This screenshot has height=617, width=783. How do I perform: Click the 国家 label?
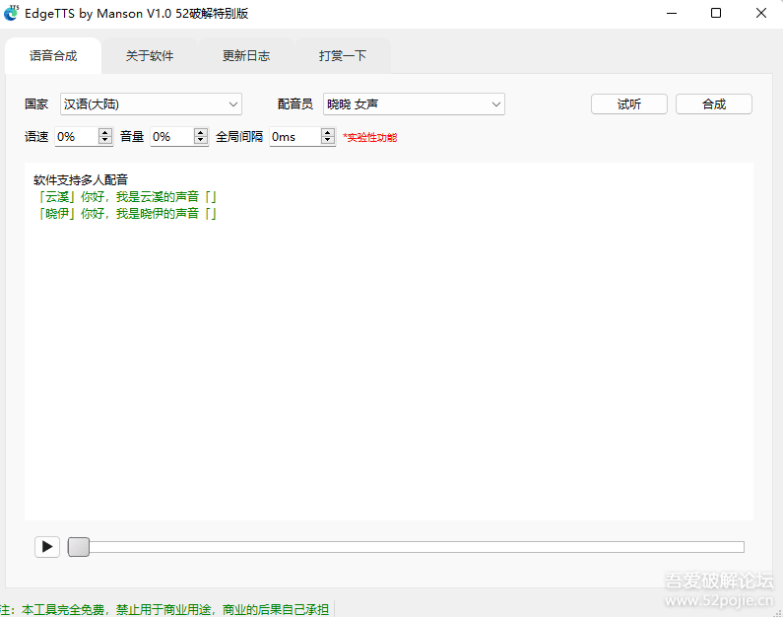click(36, 104)
